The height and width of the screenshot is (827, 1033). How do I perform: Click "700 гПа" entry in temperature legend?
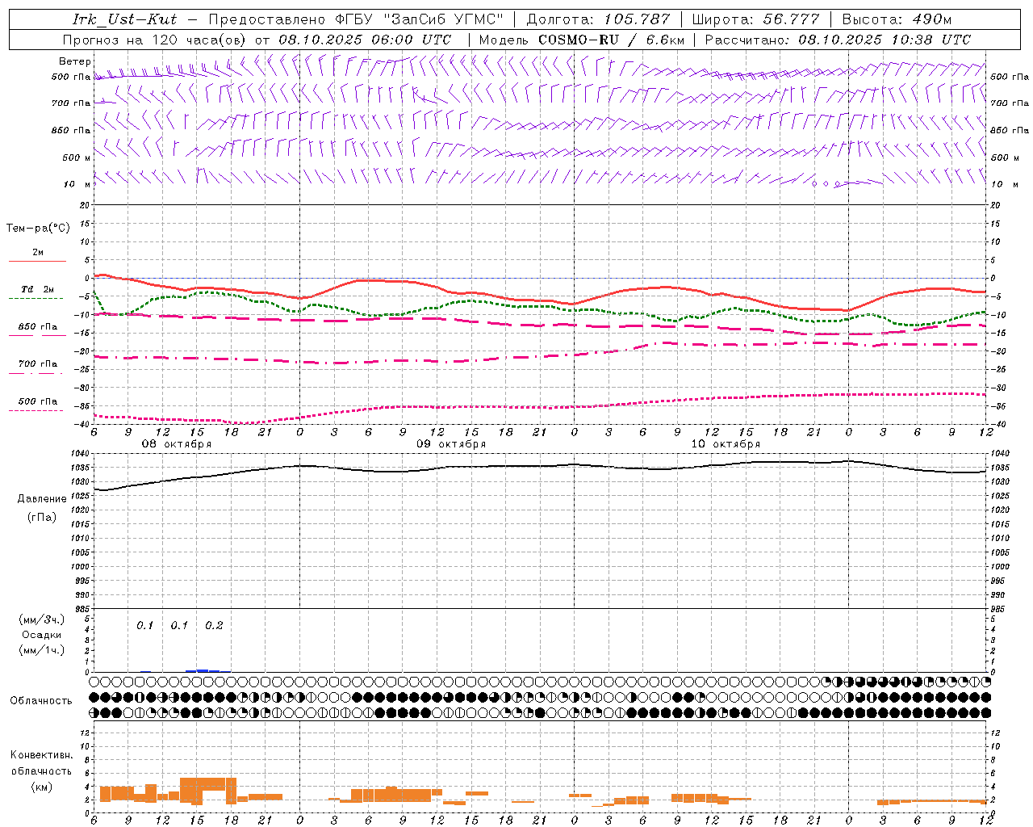pyautogui.click(x=38, y=364)
